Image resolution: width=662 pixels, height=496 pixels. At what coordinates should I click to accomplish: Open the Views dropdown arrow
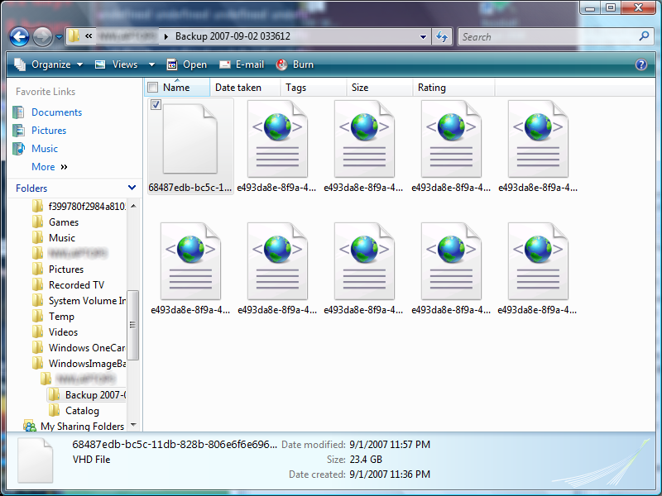[x=151, y=64]
